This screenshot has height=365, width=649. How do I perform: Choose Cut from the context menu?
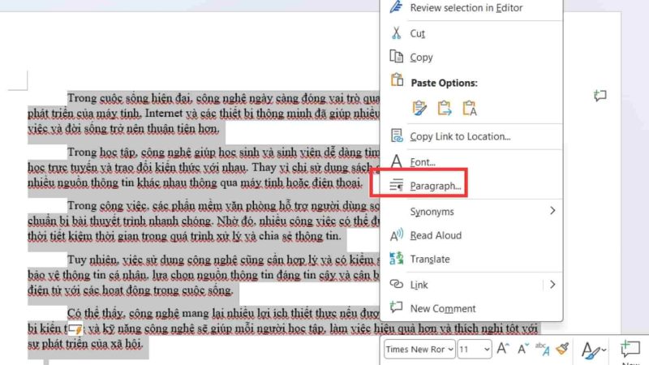(417, 33)
